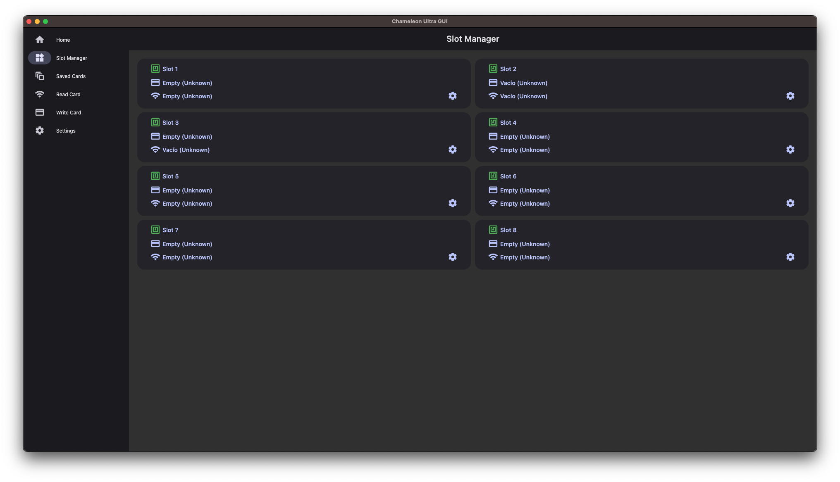This screenshot has width=840, height=482.
Task: Click the green NFC icon on Slot 3
Action: [x=155, y=122]
